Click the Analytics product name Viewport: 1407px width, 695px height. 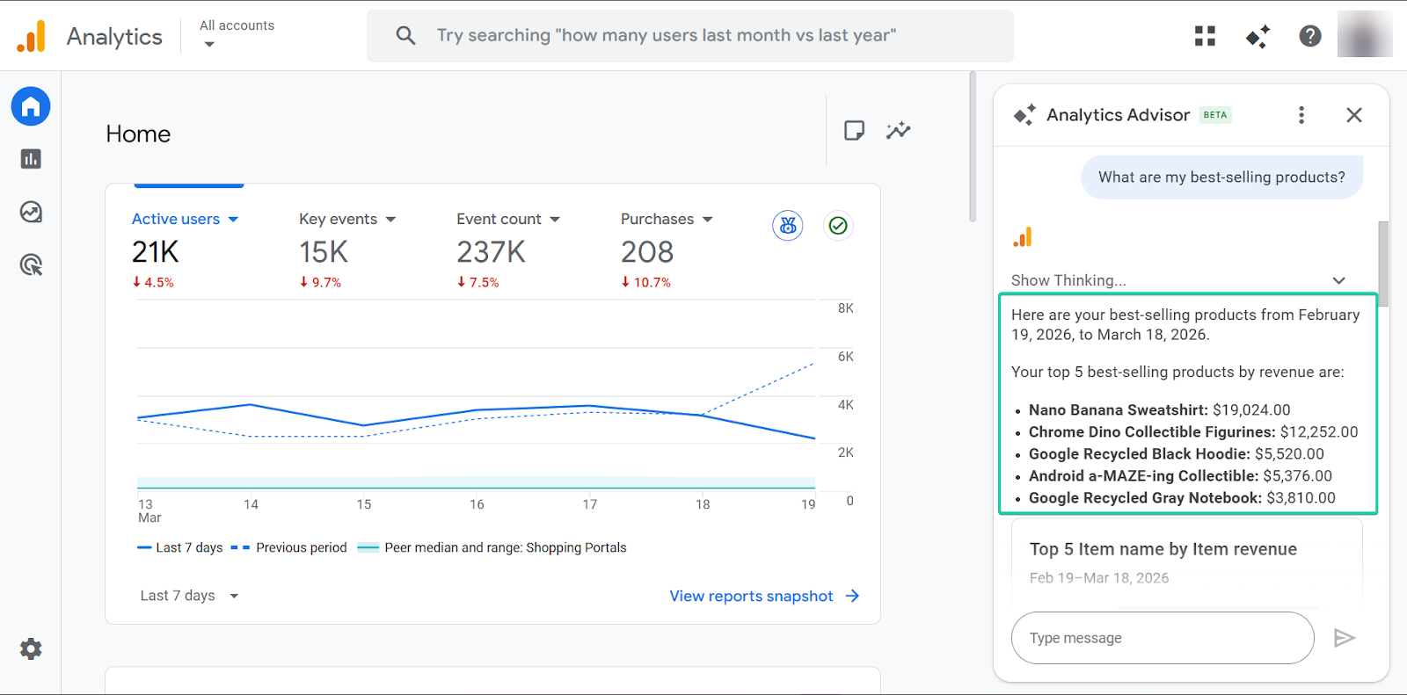(114, 36)
